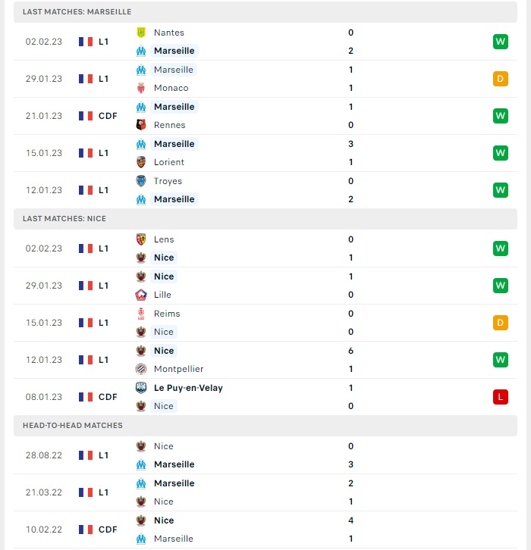The image size is (531, 550).
Task: Click the Lorient club crest icon
Action: click(141, 162)
